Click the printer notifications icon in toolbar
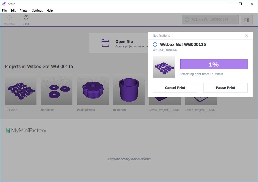Viewport: 258px width, 182px height. 247,20
